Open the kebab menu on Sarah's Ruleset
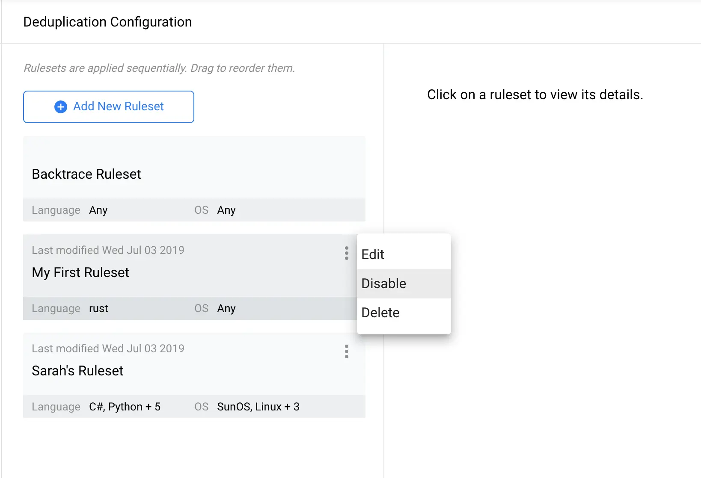 (346, 351)
